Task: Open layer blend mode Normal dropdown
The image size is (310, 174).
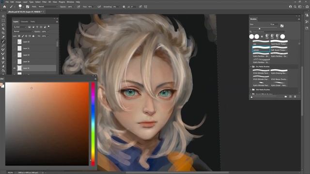Action: (x=23, y=31)
